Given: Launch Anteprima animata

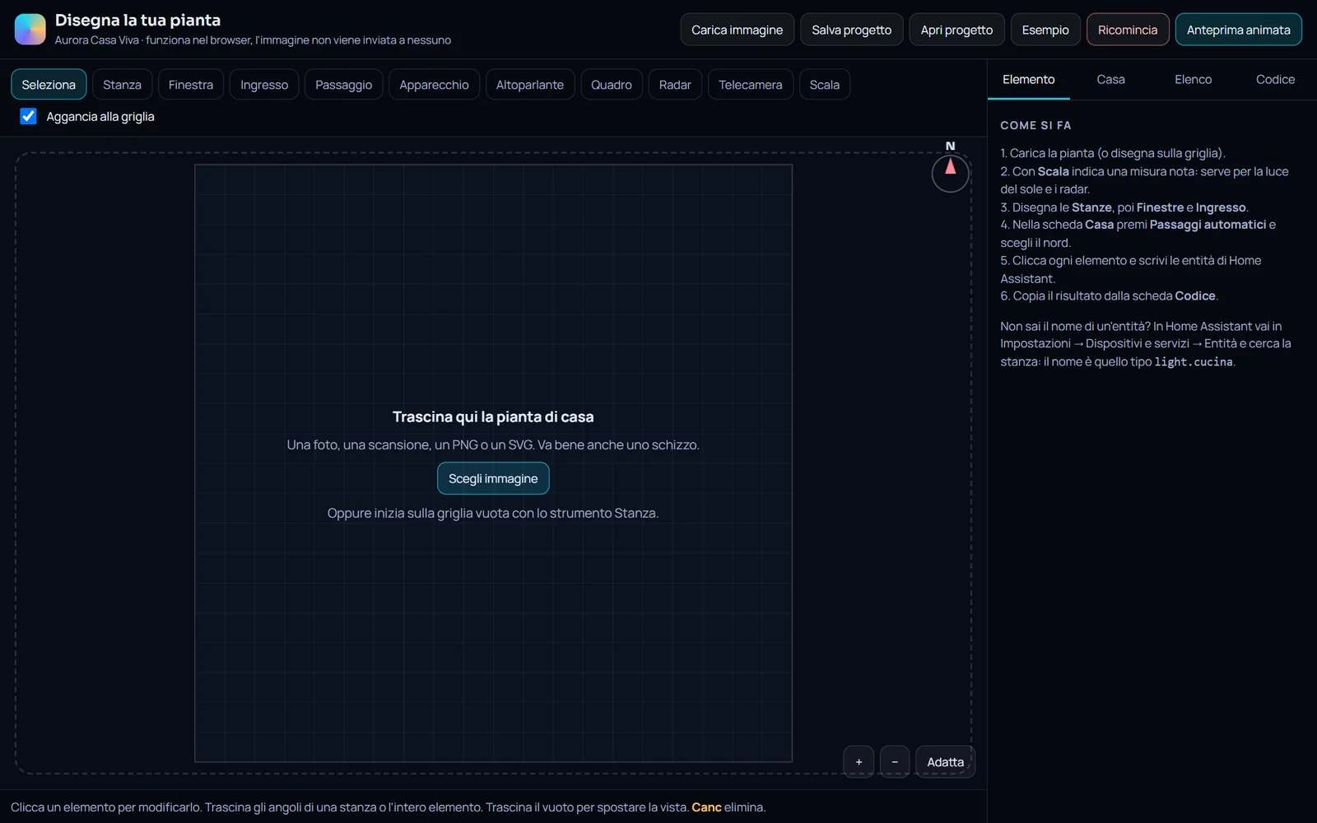Looking at the screenshot, I should click(x=1238, y=30).
